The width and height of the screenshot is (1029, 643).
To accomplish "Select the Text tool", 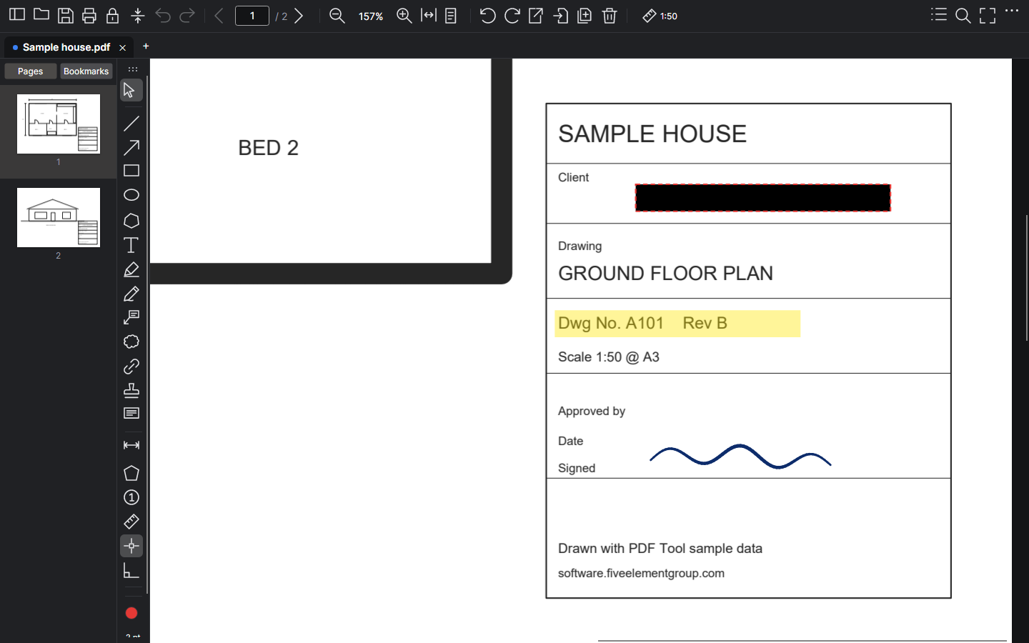I will [131, 245].
